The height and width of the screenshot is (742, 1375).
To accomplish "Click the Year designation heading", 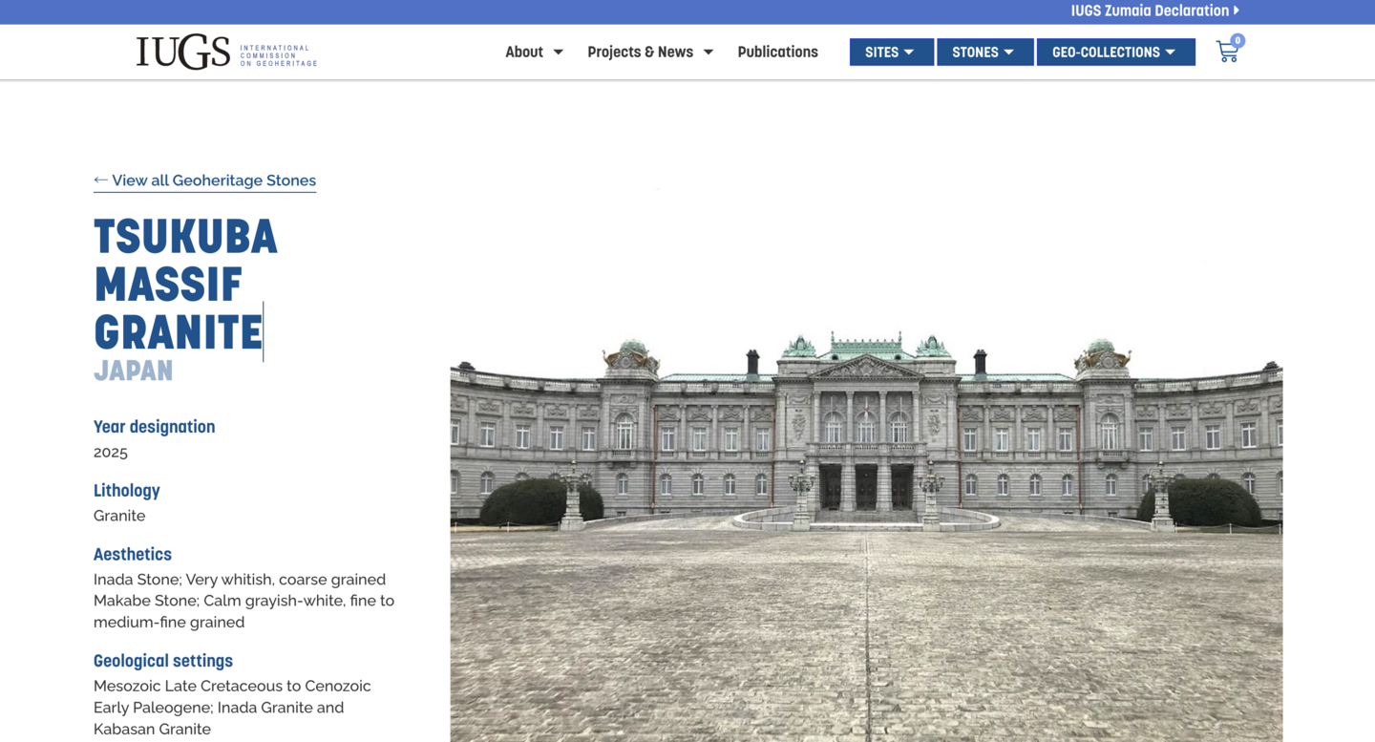I will (154, 427).
